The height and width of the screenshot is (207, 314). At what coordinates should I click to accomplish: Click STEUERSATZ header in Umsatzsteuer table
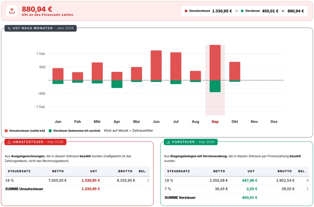(x=19, y=171)
